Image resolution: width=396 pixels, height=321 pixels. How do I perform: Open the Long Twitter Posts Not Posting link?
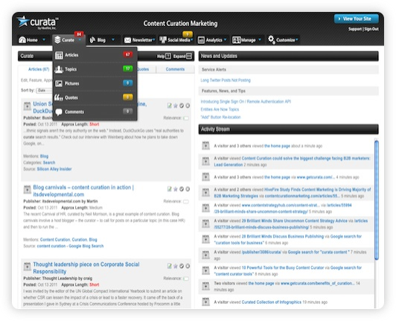226,80
